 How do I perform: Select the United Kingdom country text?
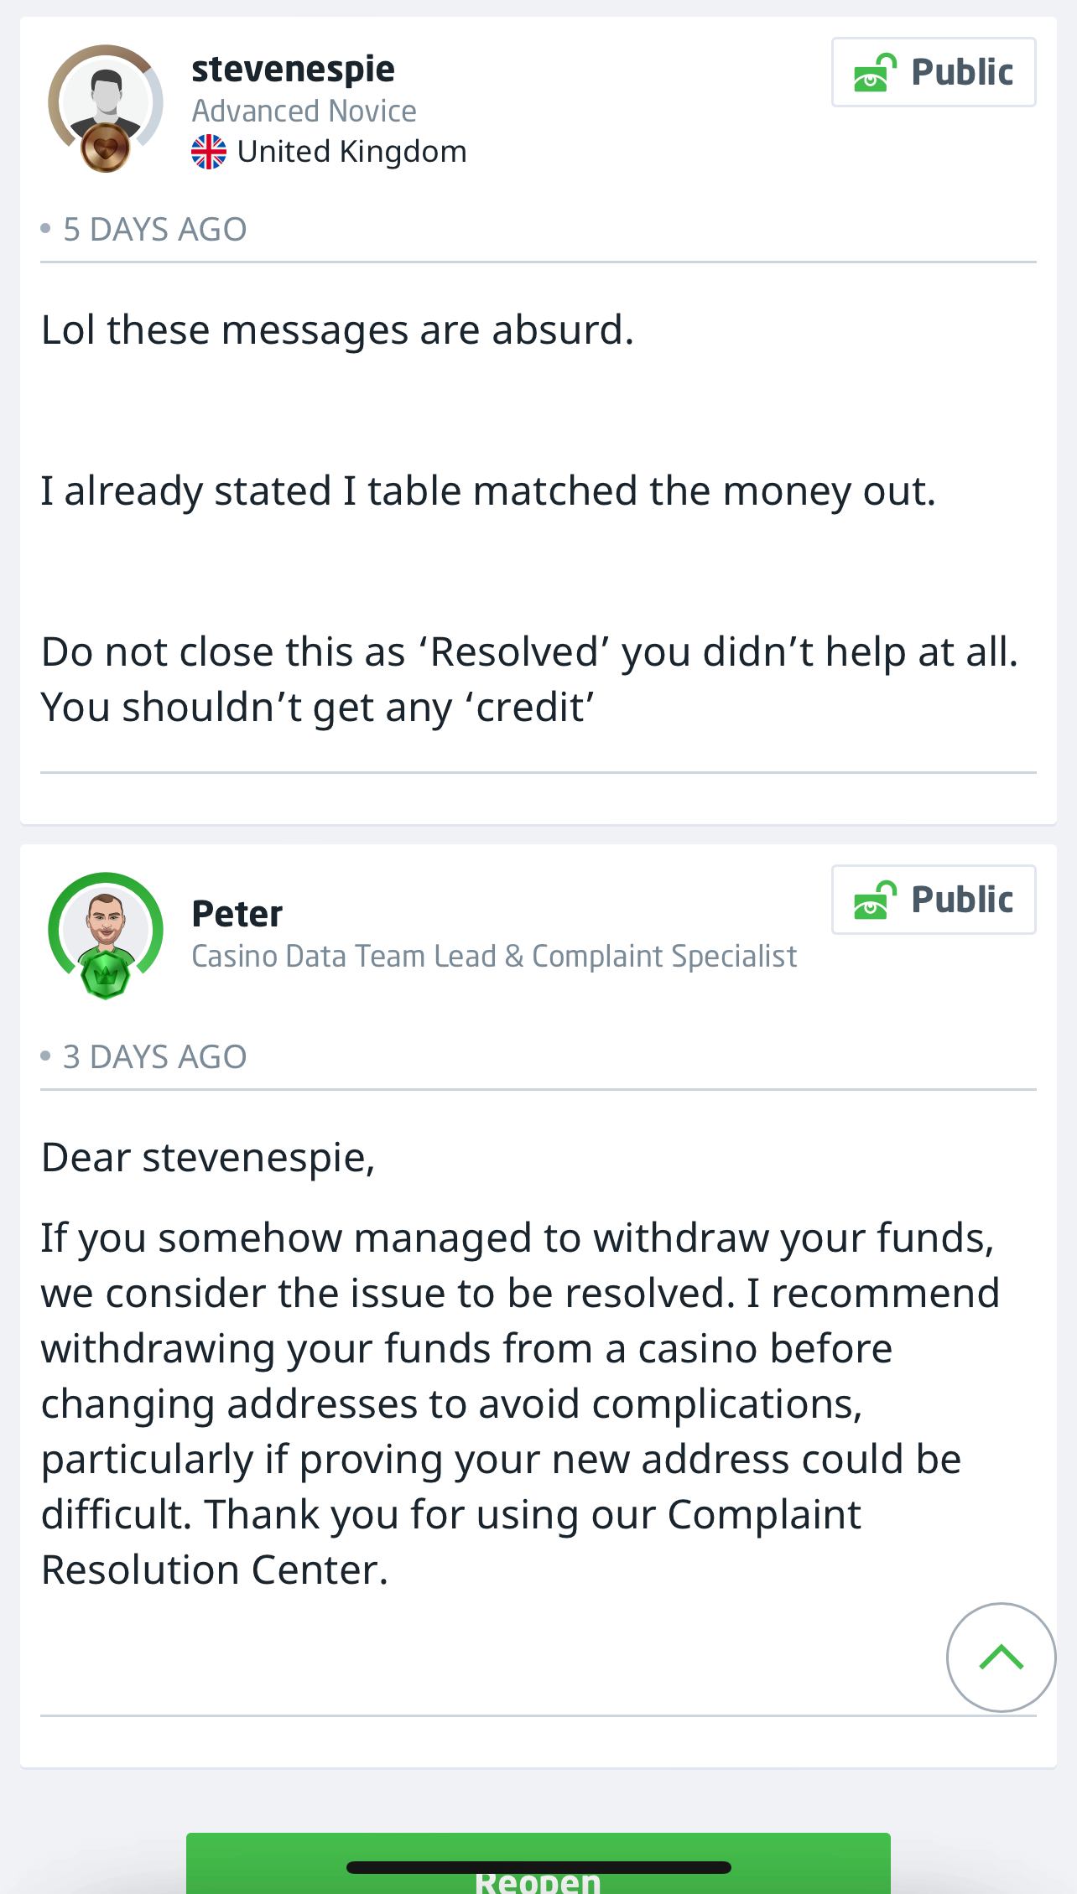pos(351,152)
